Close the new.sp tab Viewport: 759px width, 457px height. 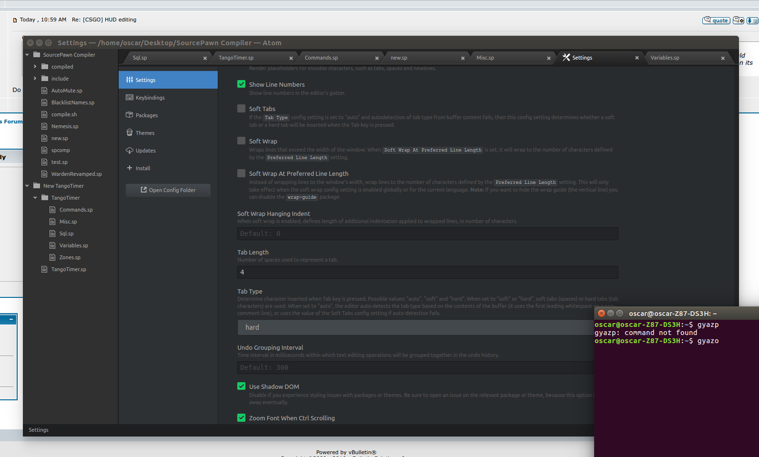point(463,58)
